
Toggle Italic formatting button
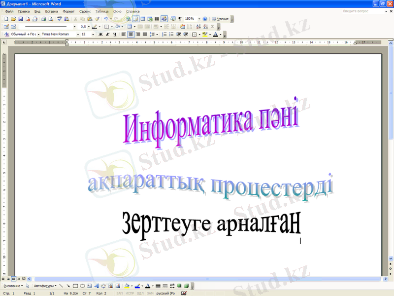coord(107,35)
